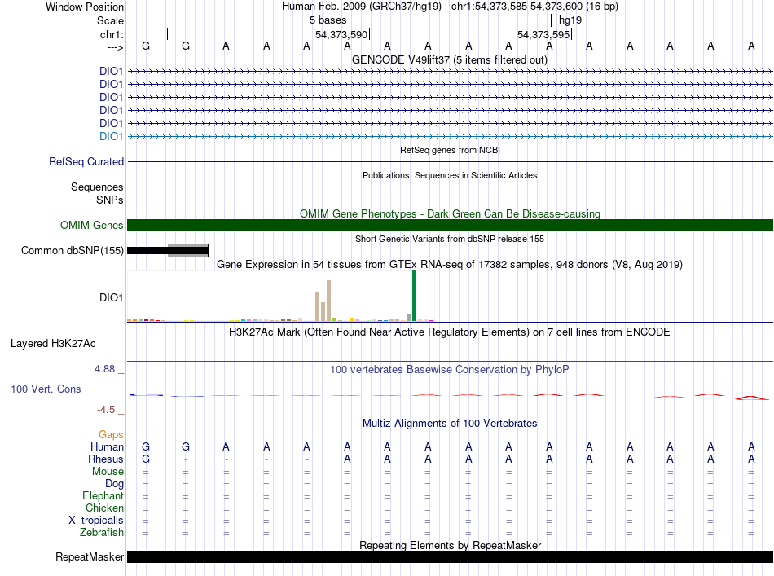Click the Rhesus species alignment label
Screen dimensions: 774x576
pos(105,459)
